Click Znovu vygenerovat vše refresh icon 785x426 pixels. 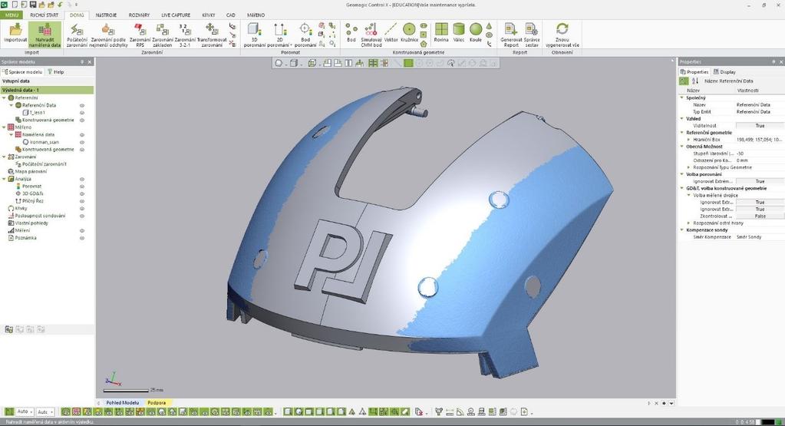pos(562,35)
